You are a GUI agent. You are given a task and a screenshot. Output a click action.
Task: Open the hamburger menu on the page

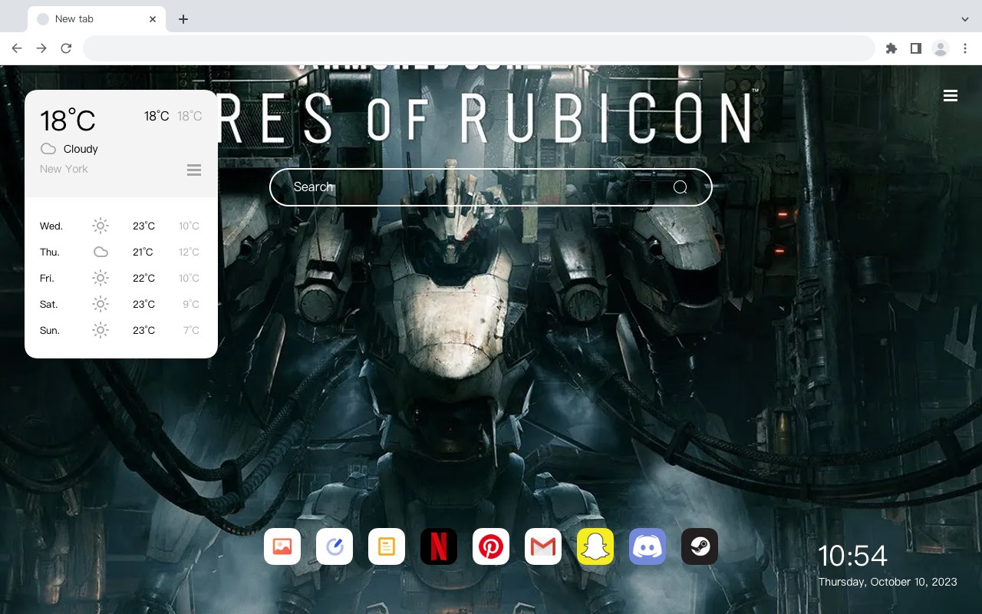click(951, 96)
